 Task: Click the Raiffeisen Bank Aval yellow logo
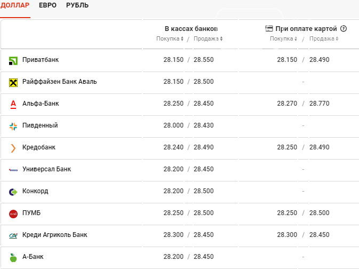coord(13,82)
